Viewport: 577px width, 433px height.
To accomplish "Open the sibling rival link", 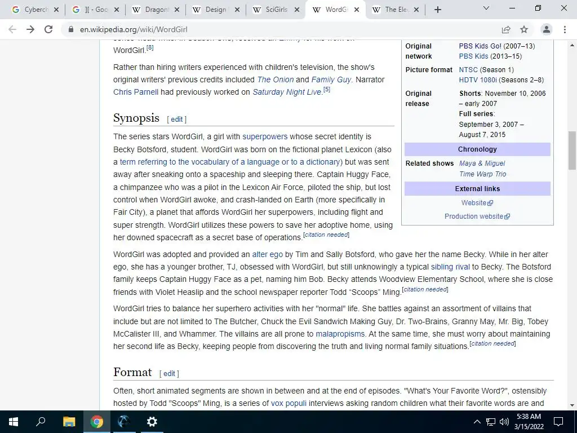I will (x=450, y=267).
